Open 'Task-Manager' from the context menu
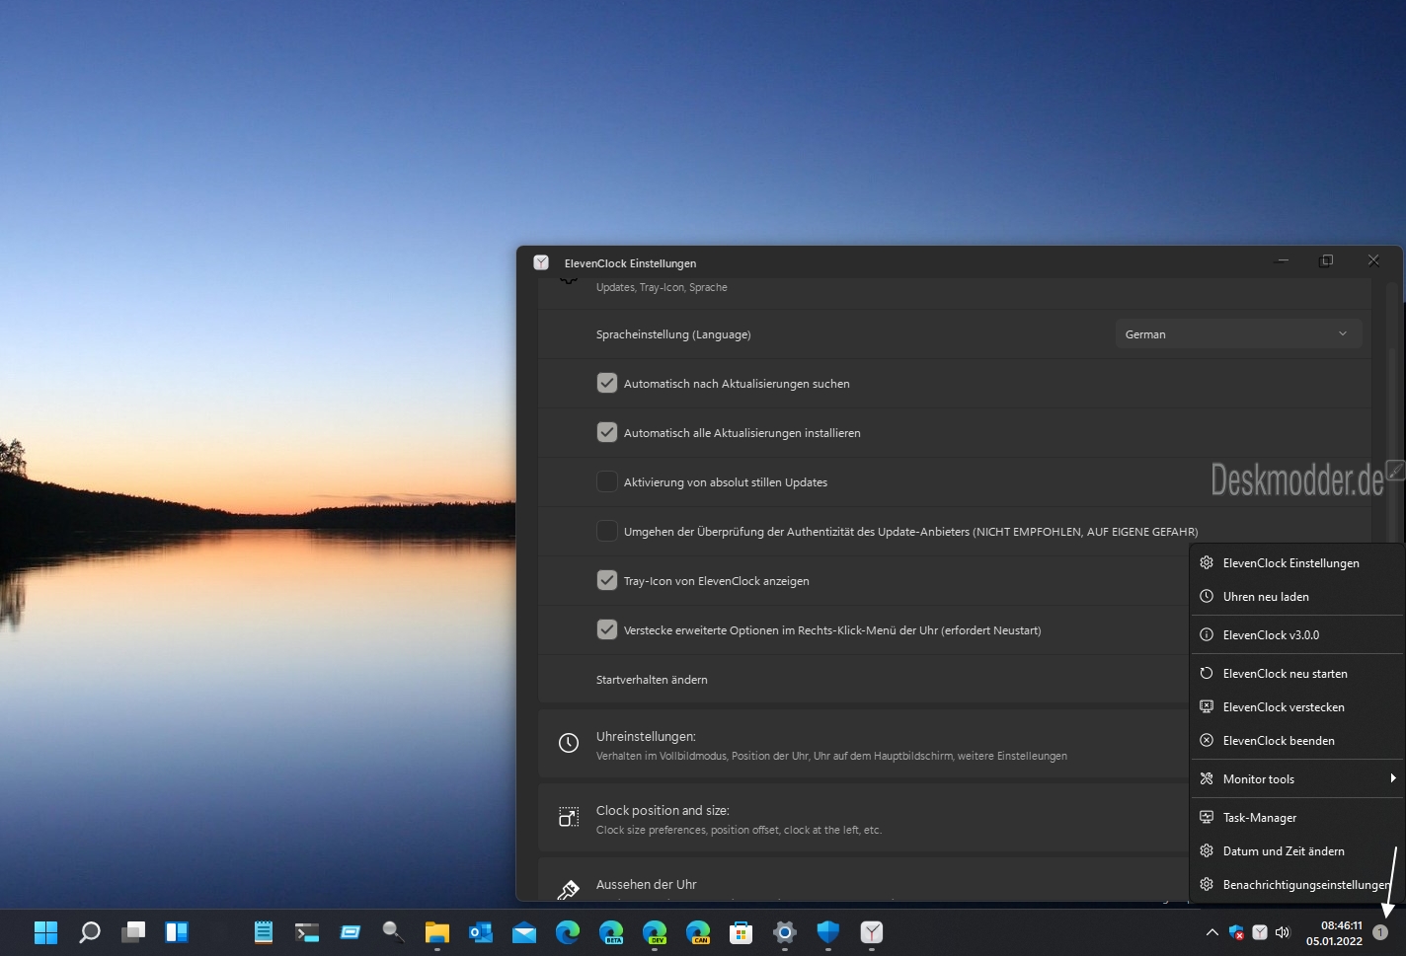Image resolution: width=1406 pixels, height=956 pixels. pos(1296,818)
